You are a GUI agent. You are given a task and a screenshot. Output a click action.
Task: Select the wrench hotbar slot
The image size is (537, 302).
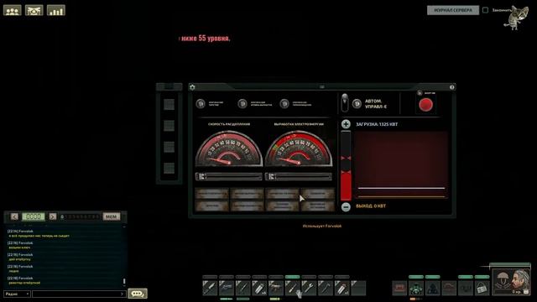point(309,288)
